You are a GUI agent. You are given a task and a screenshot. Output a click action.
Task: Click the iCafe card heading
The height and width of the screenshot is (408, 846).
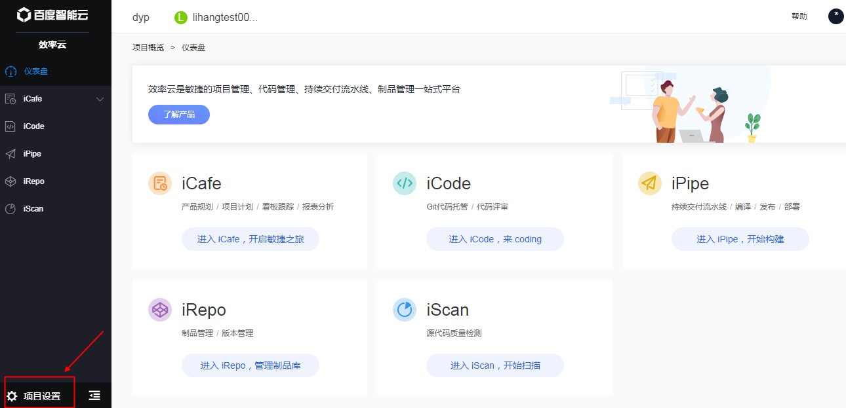pos(201,183)
